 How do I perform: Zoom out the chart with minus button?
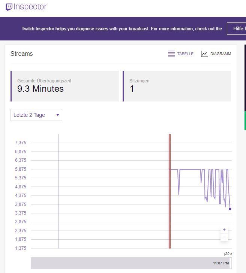[224, 237]
